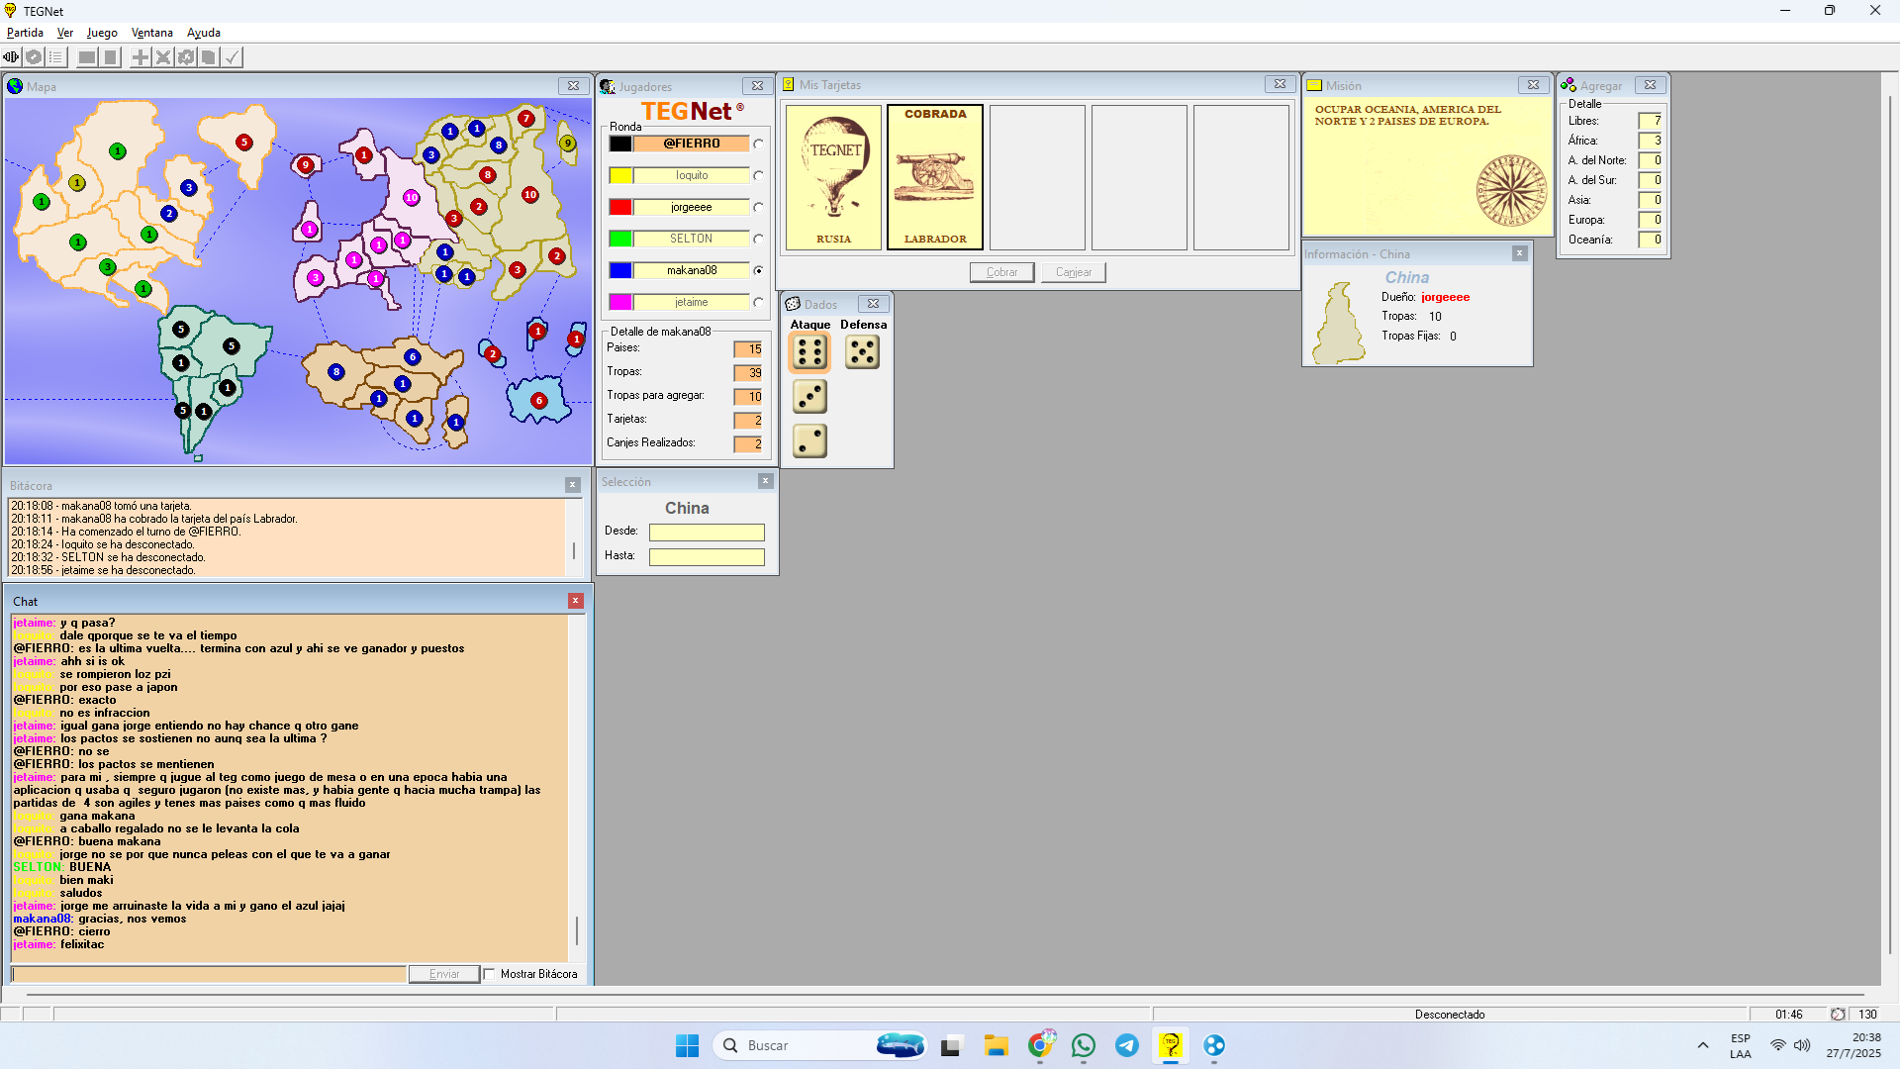
Task: Click the take-card toolbar icon
Action: click(209, 57)
